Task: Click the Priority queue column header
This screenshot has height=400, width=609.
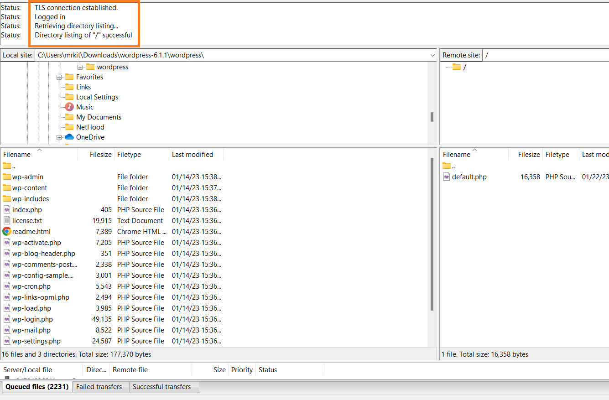Action: (242, 370)
